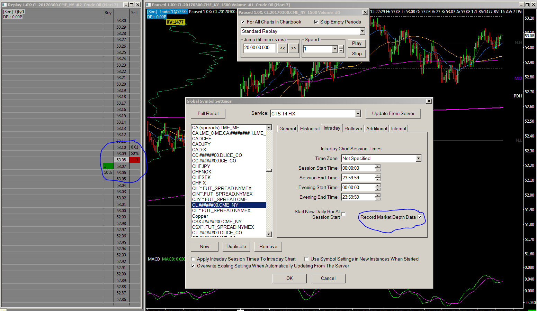
Task: Click Cancel in Global Symbol Settings
Action: coord(328,278)
